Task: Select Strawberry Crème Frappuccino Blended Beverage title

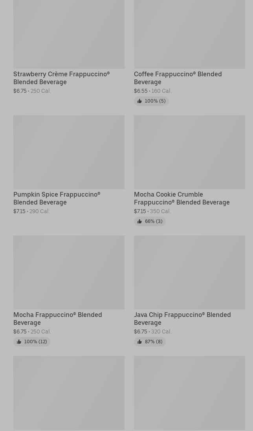Action: coord(61,78)
